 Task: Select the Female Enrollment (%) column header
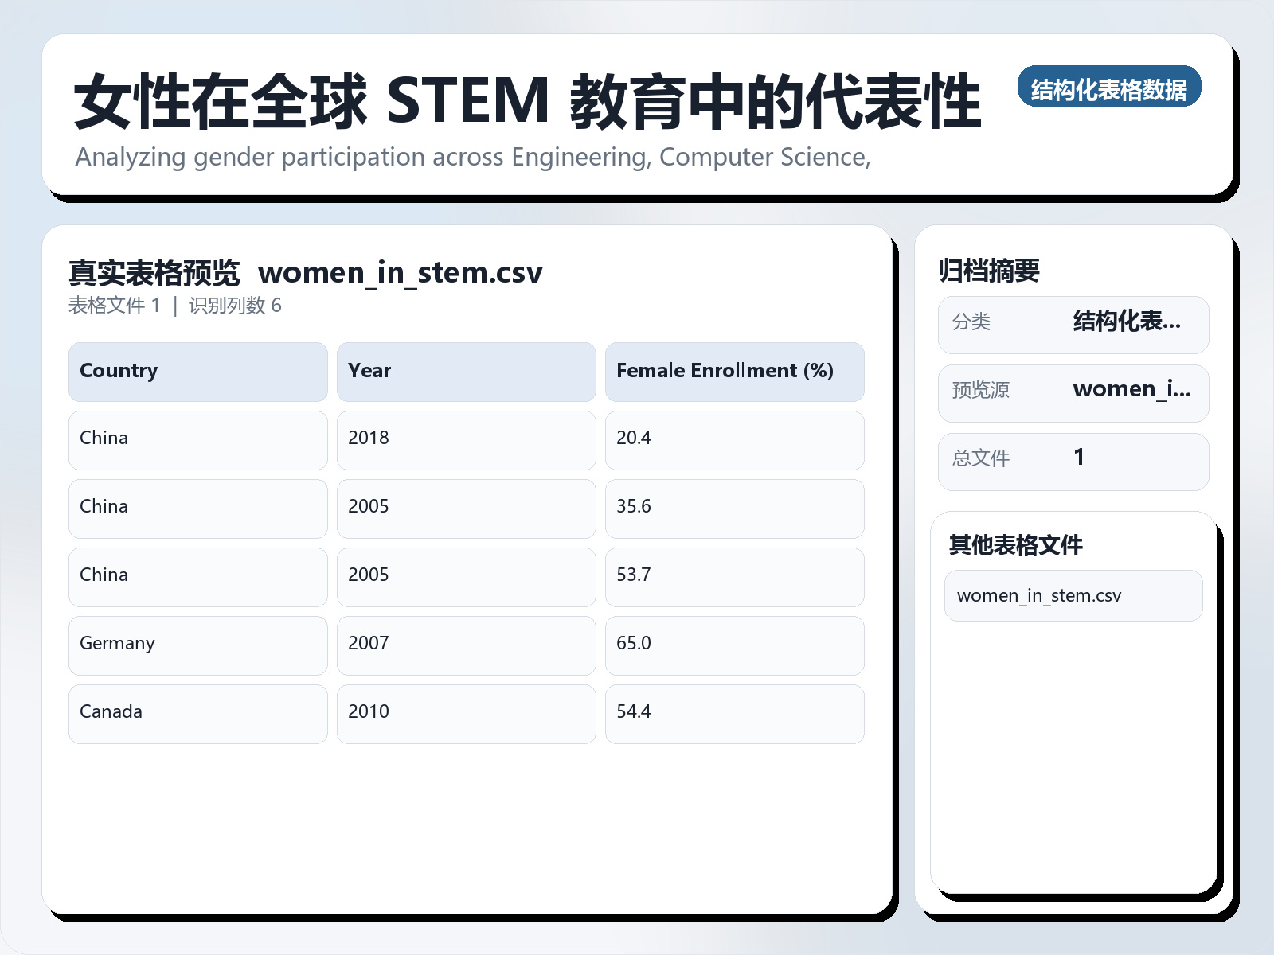[x=735, y=371]
